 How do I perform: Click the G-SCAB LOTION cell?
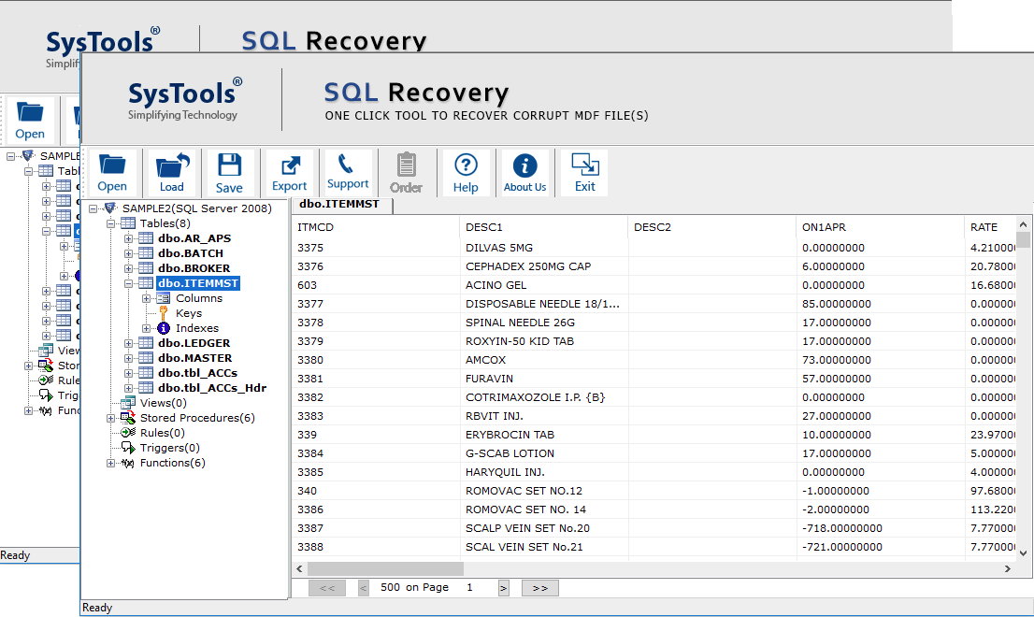coord(543,453)
